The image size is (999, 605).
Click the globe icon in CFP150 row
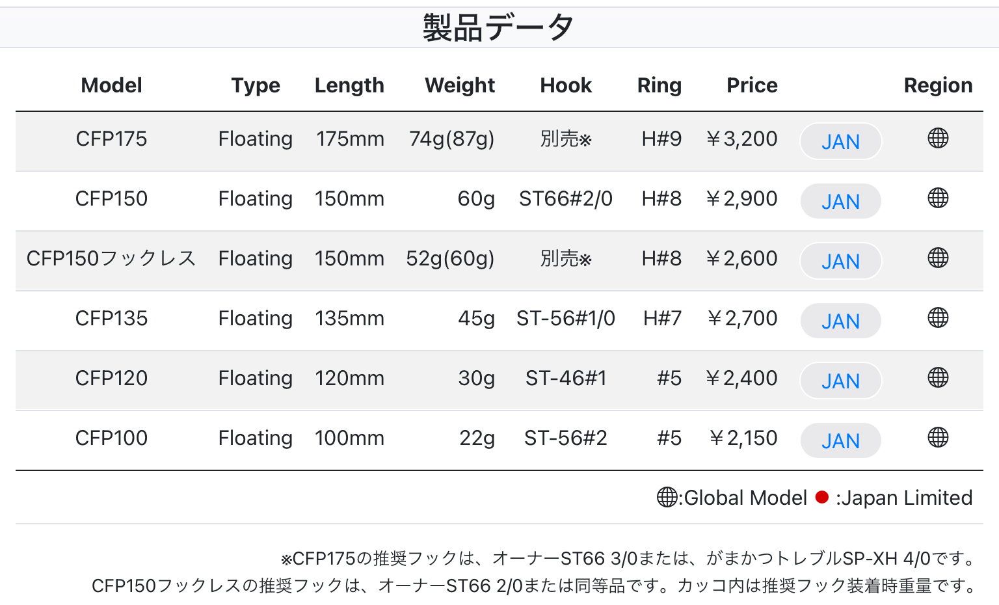pyautogui.click(x=938, y=198)
